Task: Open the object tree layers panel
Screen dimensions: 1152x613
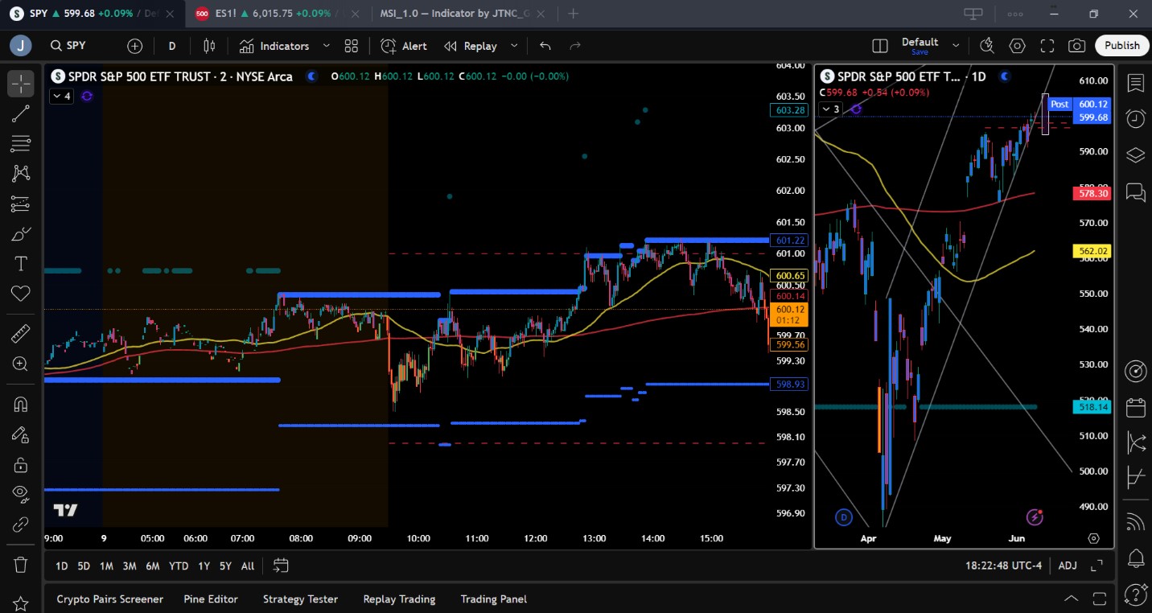Action: click(1136, 155)
